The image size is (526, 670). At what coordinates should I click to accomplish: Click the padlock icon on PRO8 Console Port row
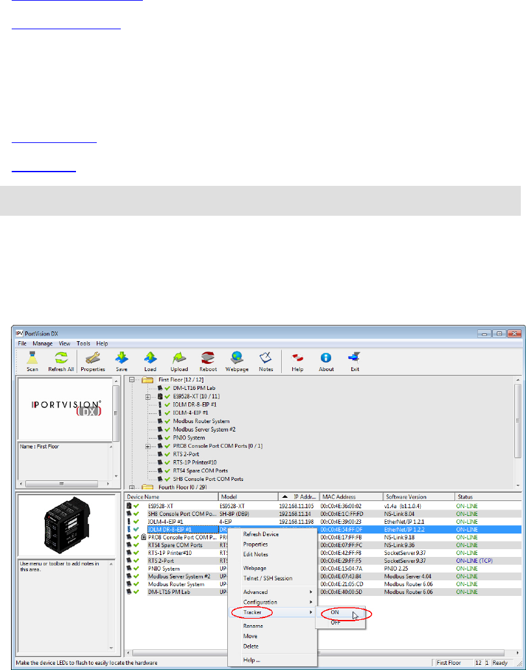tap(144, 537)
